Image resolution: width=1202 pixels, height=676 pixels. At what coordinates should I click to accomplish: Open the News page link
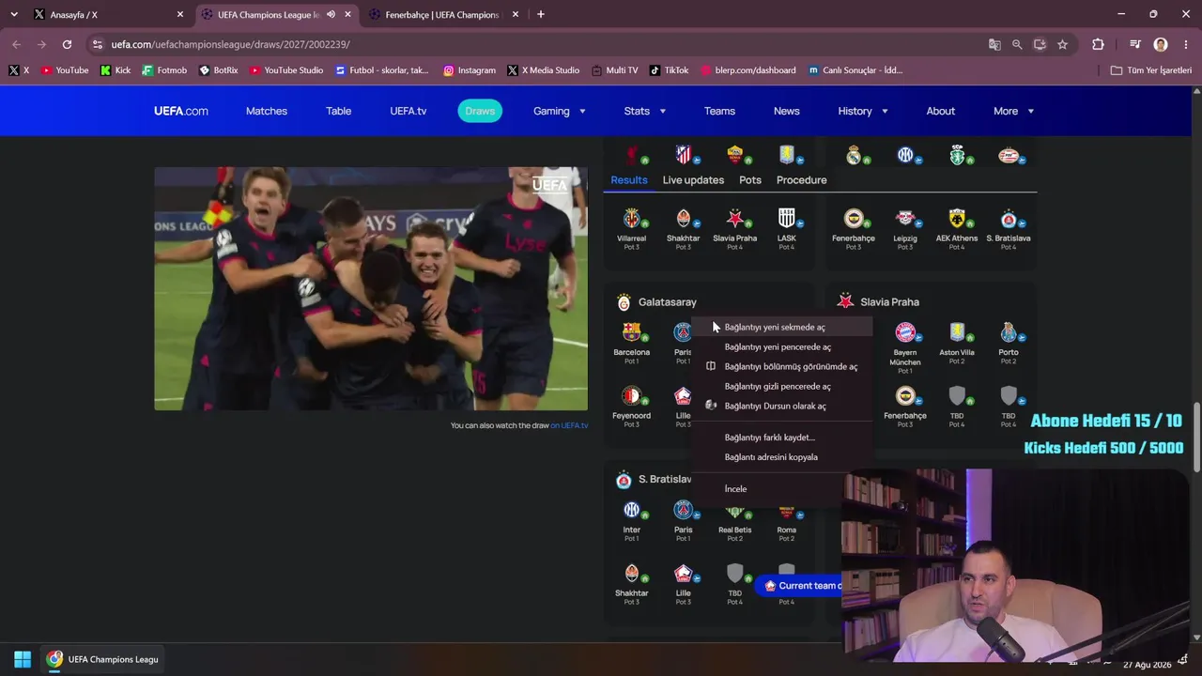(787, 111)
